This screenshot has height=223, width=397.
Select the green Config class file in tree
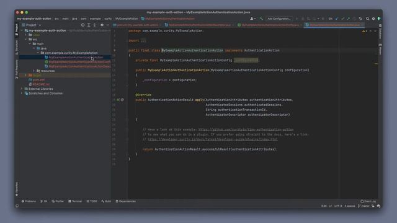click(79, 62)
